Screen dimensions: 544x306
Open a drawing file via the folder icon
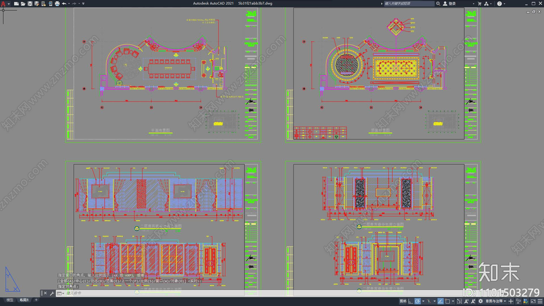[23, 3]
